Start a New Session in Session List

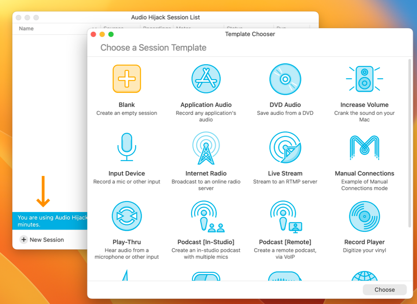[x=42, y=239]
